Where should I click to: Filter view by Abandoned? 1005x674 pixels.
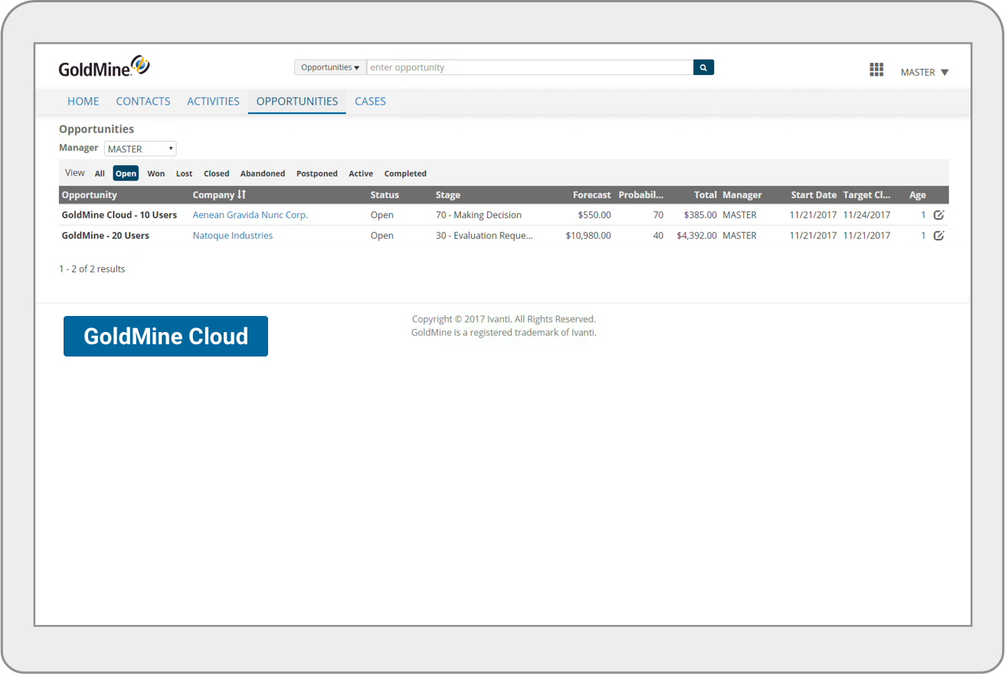[263, 174]
